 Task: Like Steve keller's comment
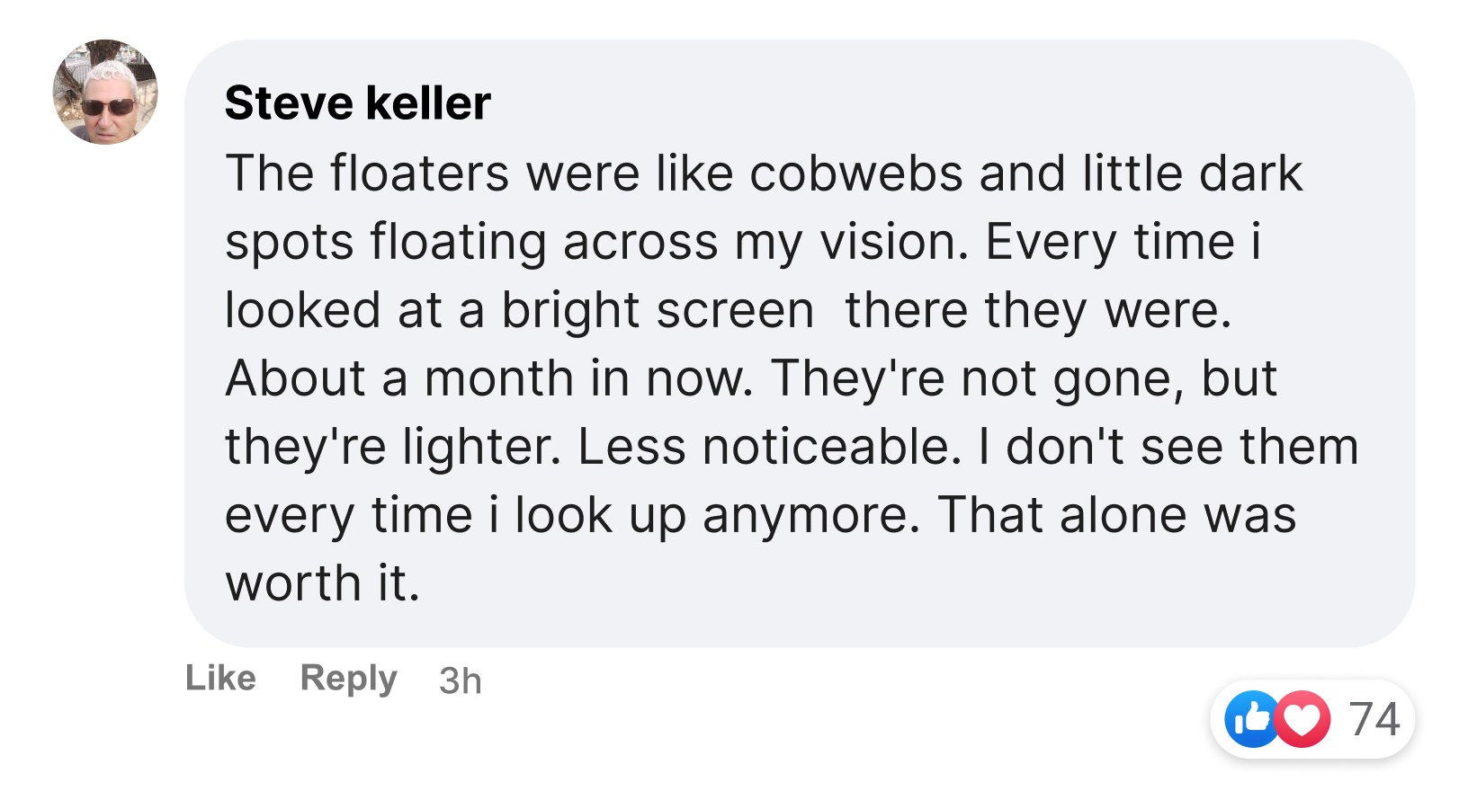pos(220,678)
